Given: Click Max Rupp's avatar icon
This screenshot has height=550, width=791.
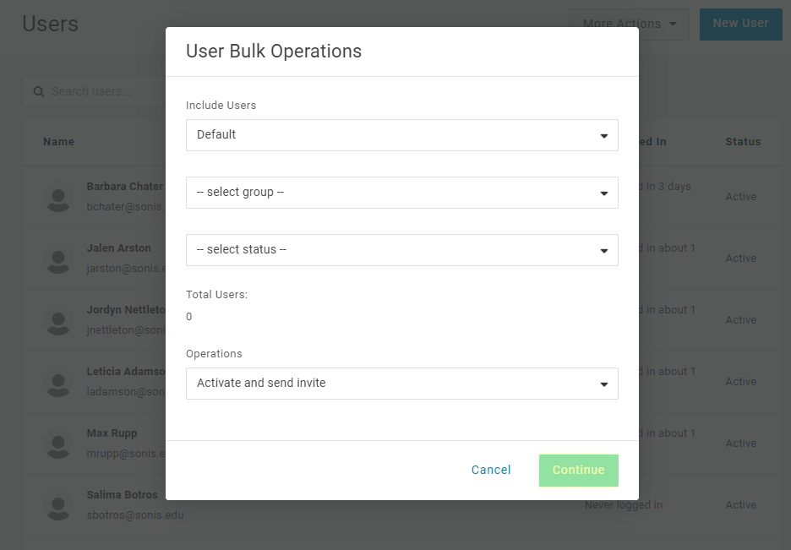Looking at the screenshot, I should [x=58, y=444].
